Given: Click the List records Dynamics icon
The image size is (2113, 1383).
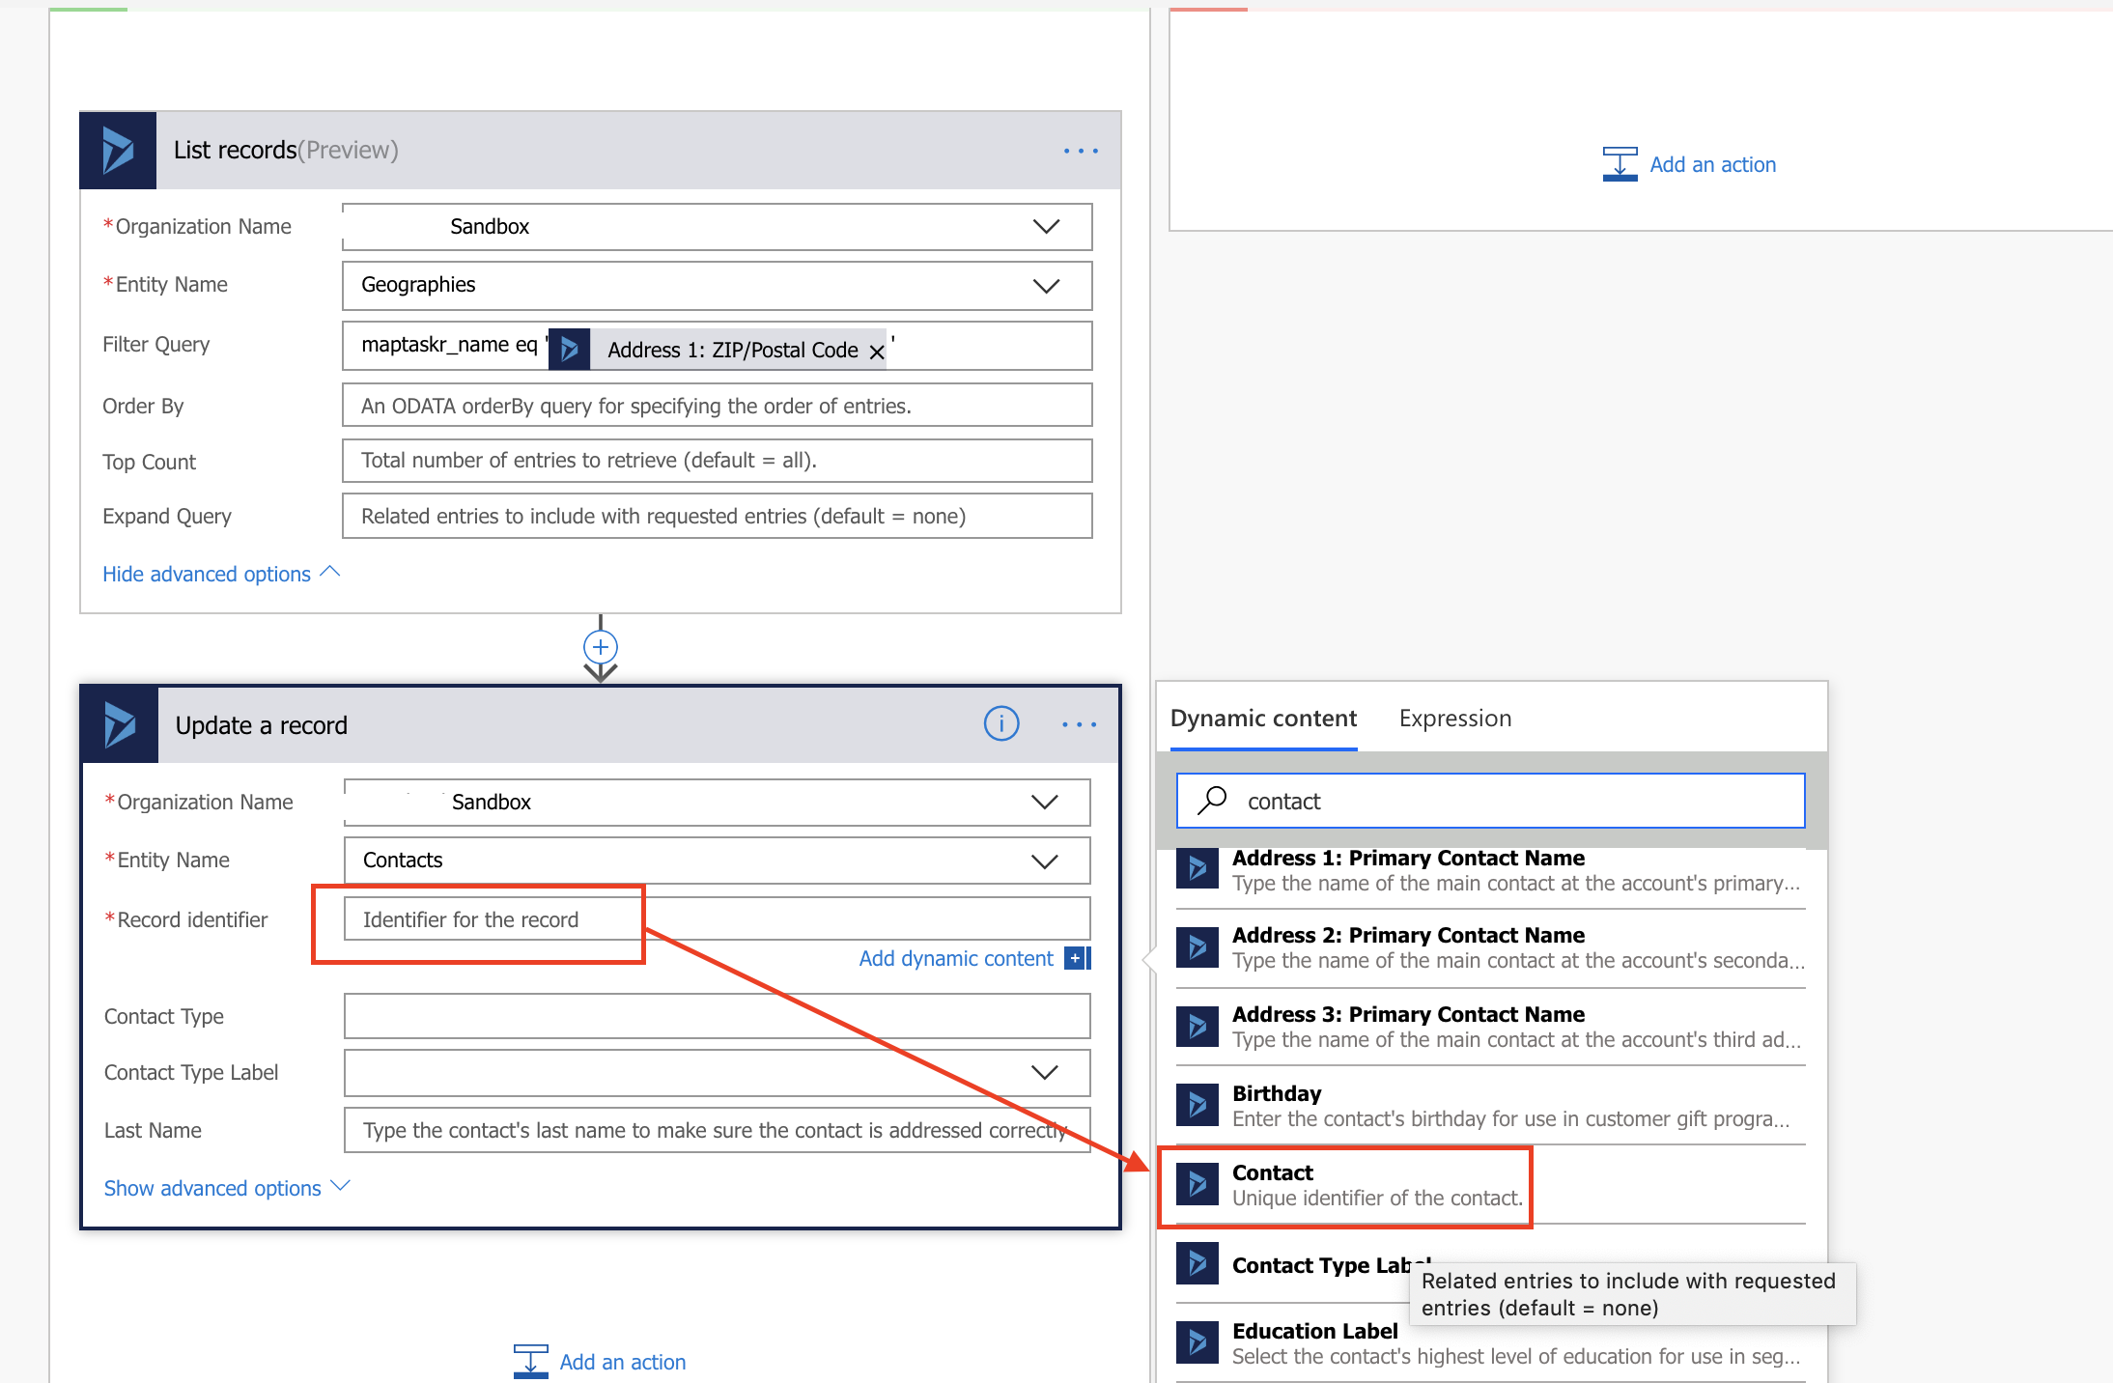Looking at the screenshot, I should click(x=118, y=151).
